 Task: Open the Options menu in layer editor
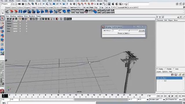point(165,72)
